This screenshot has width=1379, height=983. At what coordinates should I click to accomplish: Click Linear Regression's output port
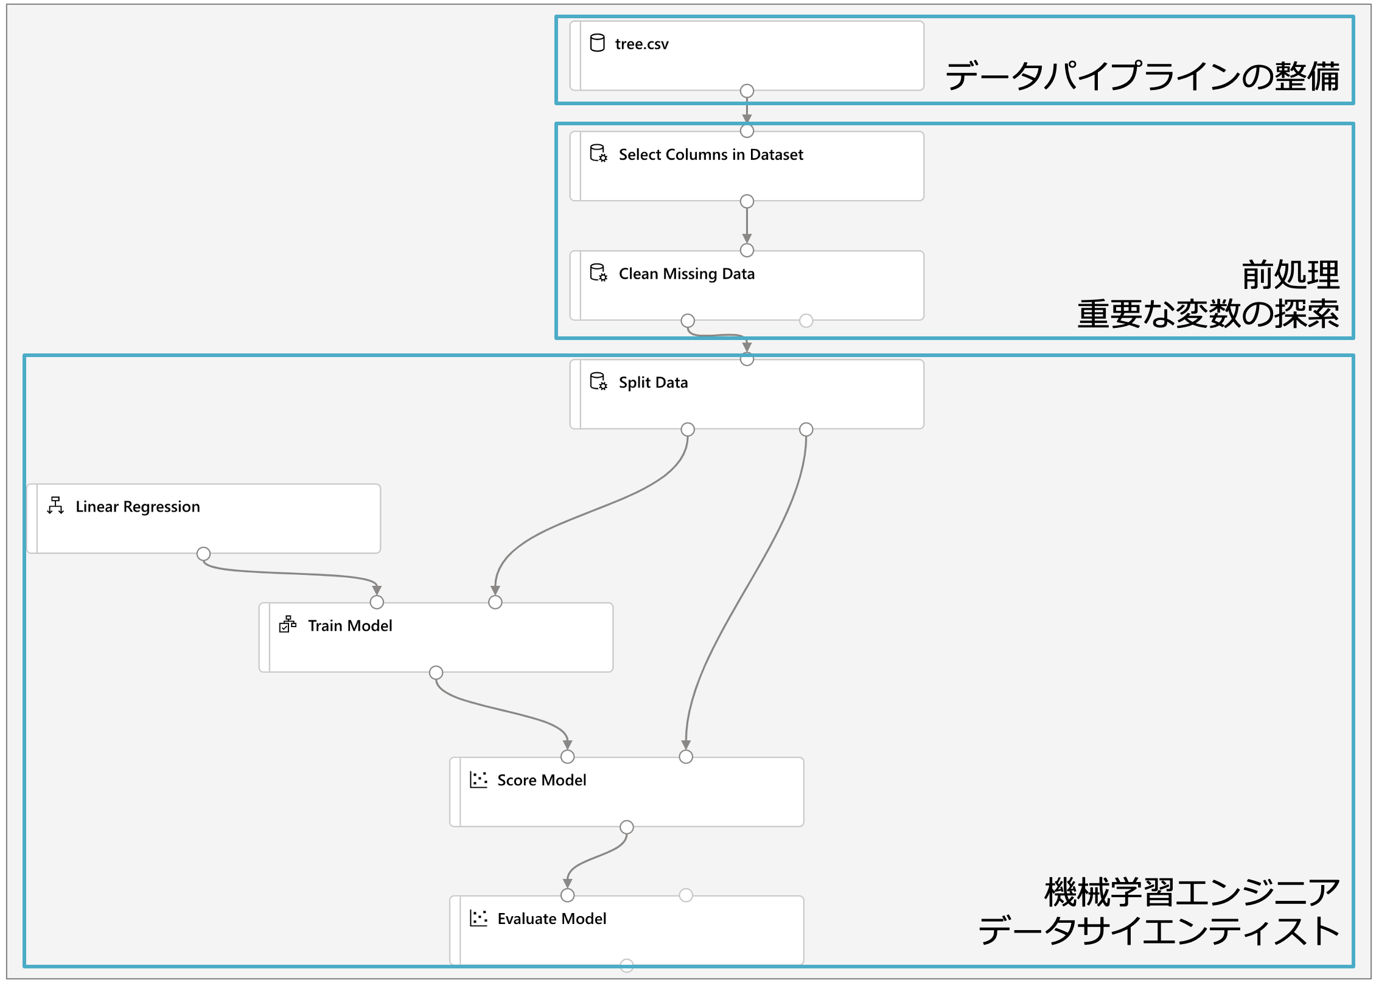point(204,554)
